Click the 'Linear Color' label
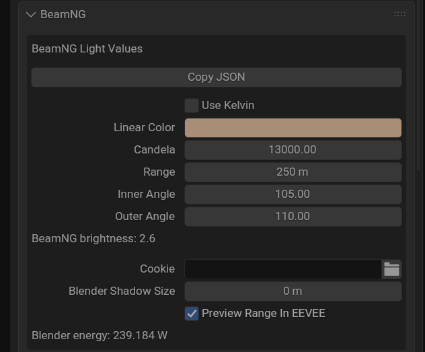Image resolution: width=425 pixels, height=352 pixels. (144, 128)
